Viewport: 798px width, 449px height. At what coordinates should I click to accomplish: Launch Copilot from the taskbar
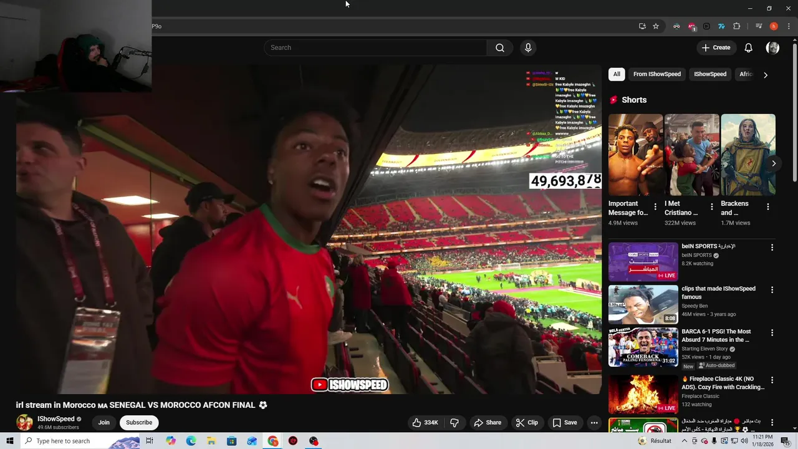click(171, 441)
